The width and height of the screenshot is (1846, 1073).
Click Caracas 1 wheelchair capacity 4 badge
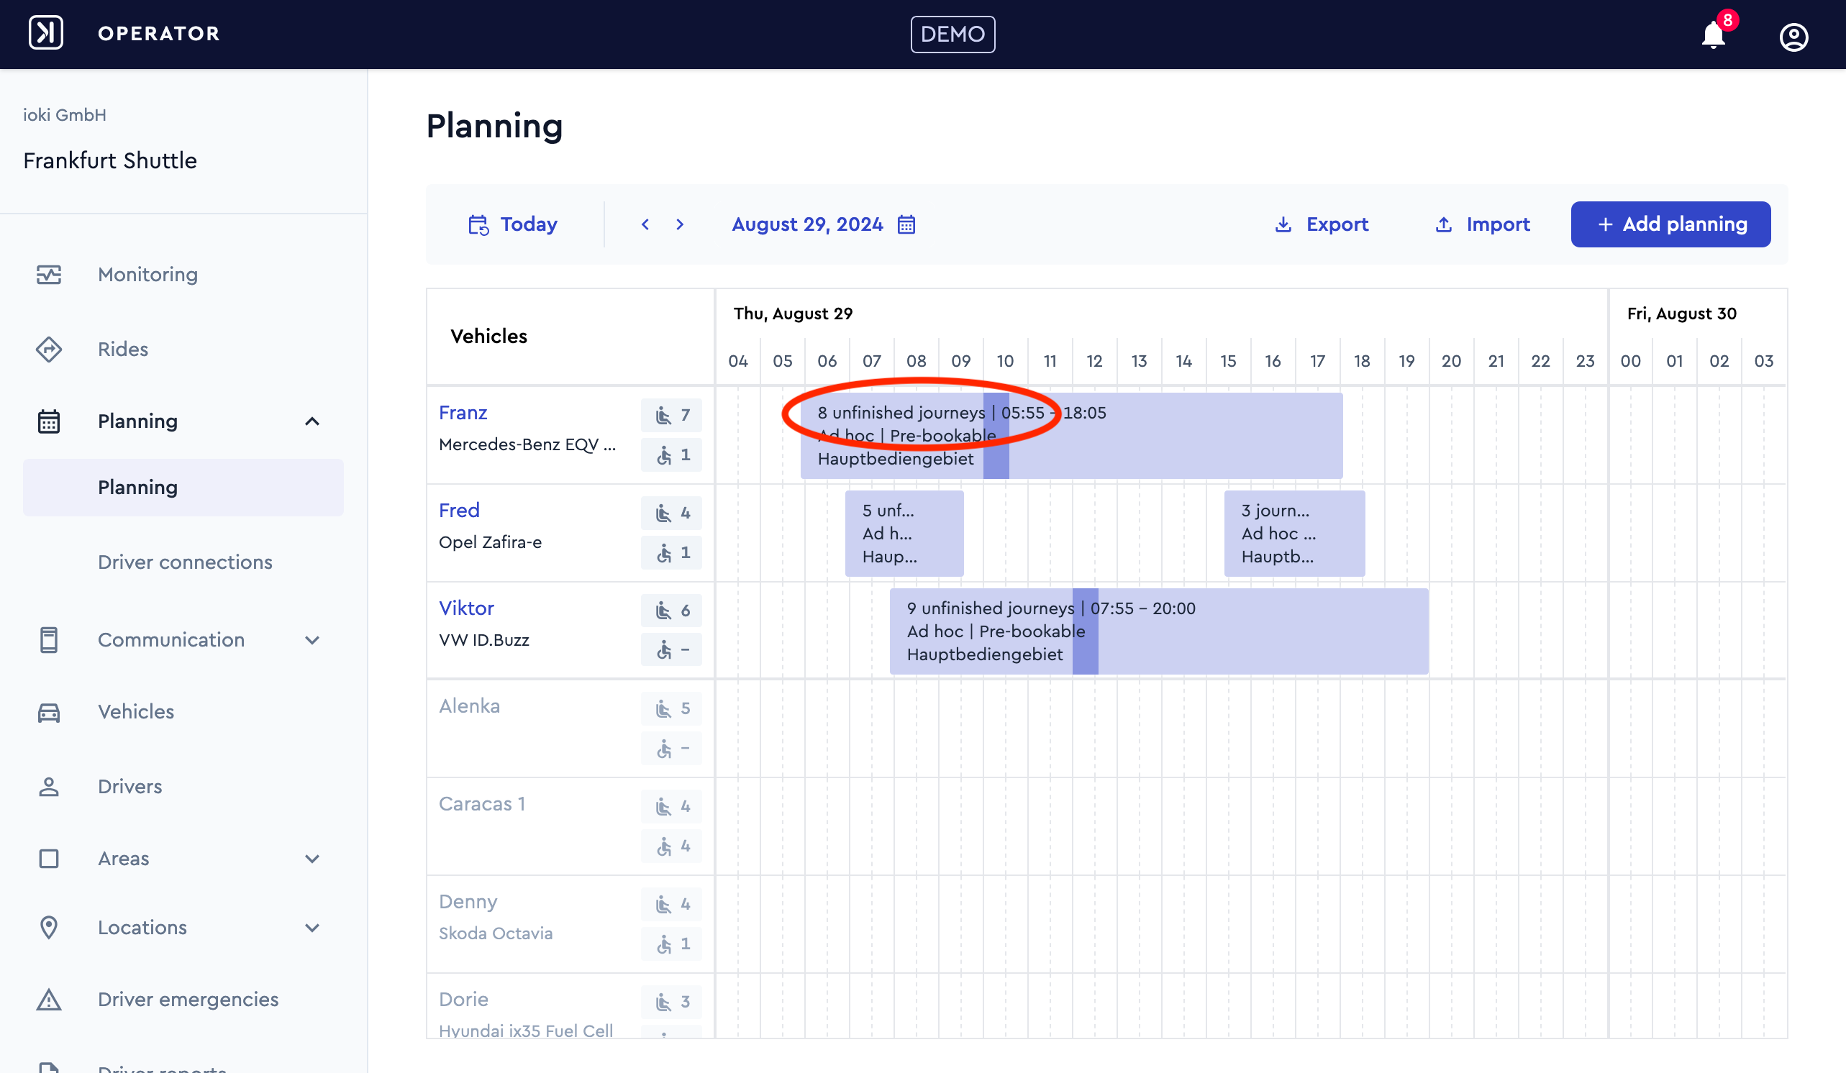671,846
